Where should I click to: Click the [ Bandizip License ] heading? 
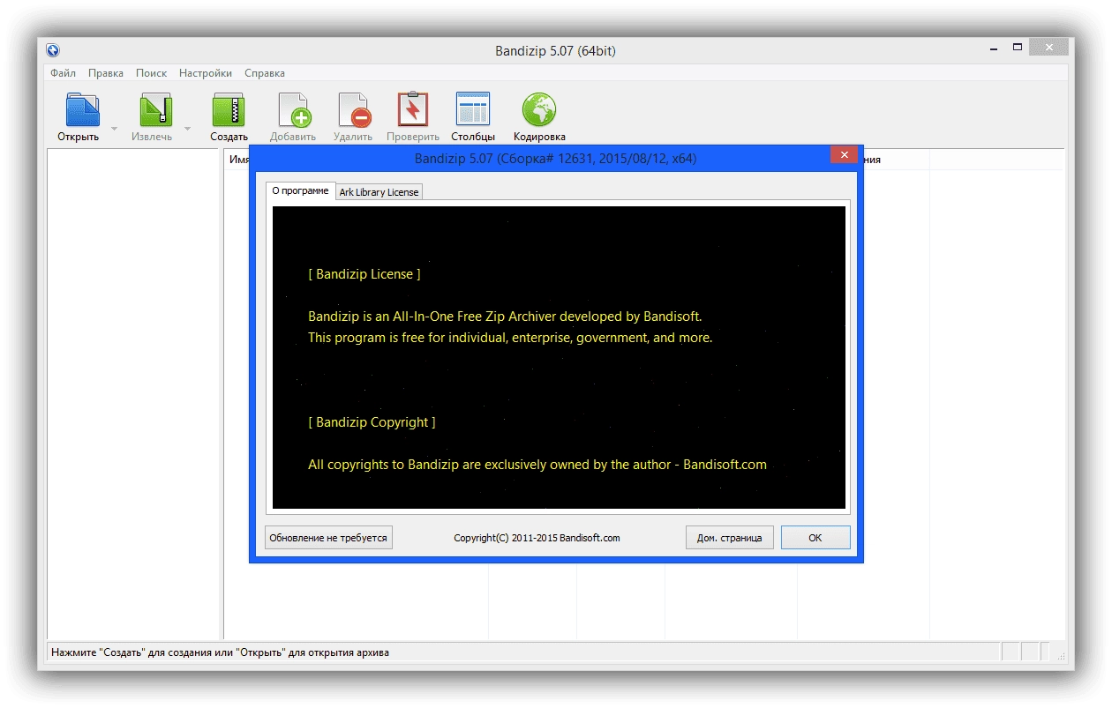(364, 274)
